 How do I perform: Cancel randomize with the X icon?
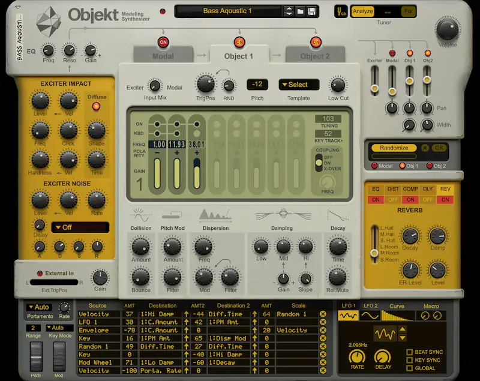pos(425,148)
